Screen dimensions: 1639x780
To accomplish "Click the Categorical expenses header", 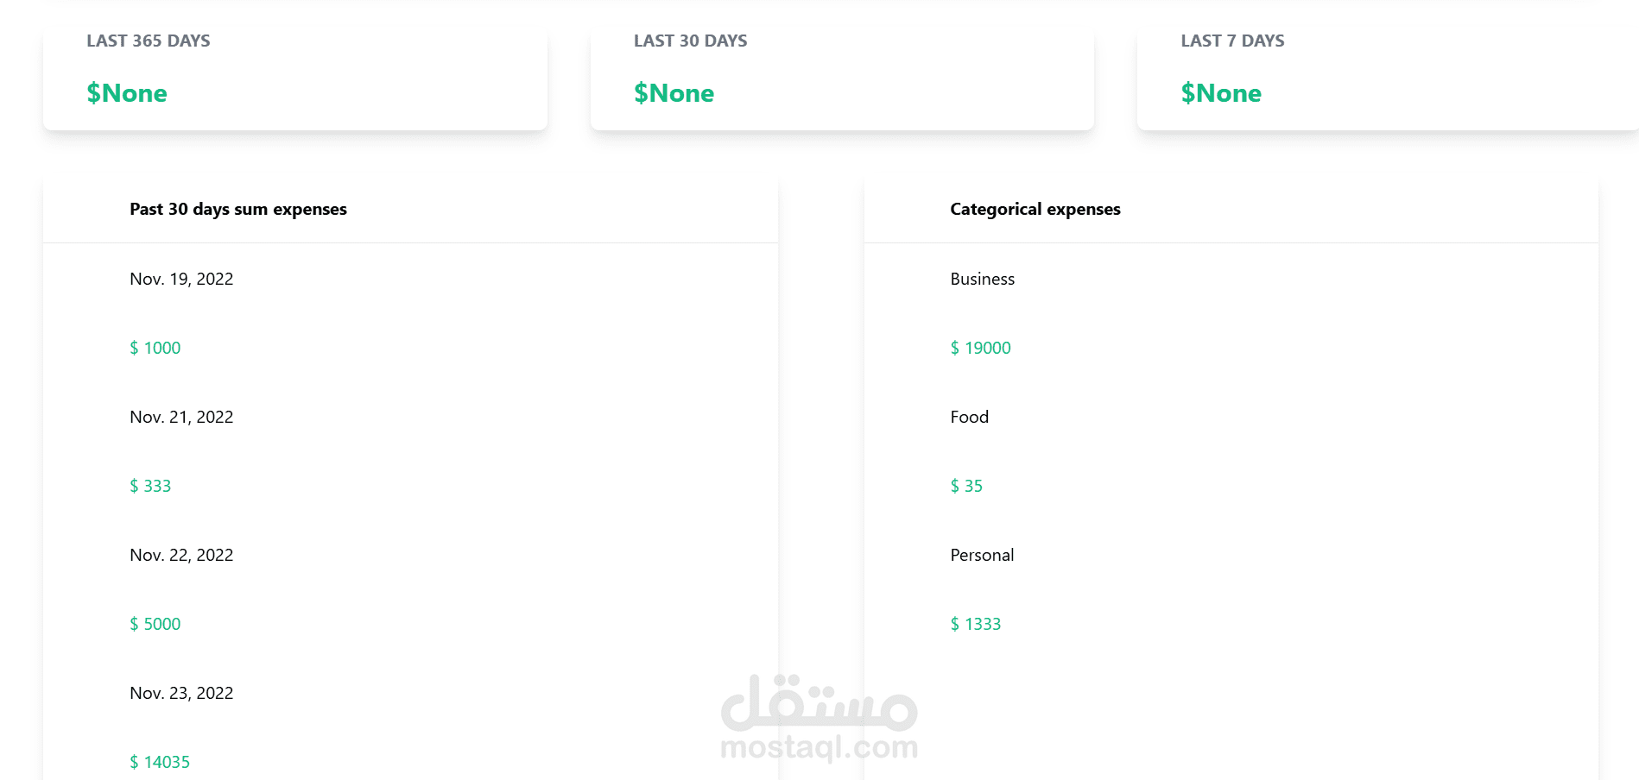I will click(x=1035, y=209).
